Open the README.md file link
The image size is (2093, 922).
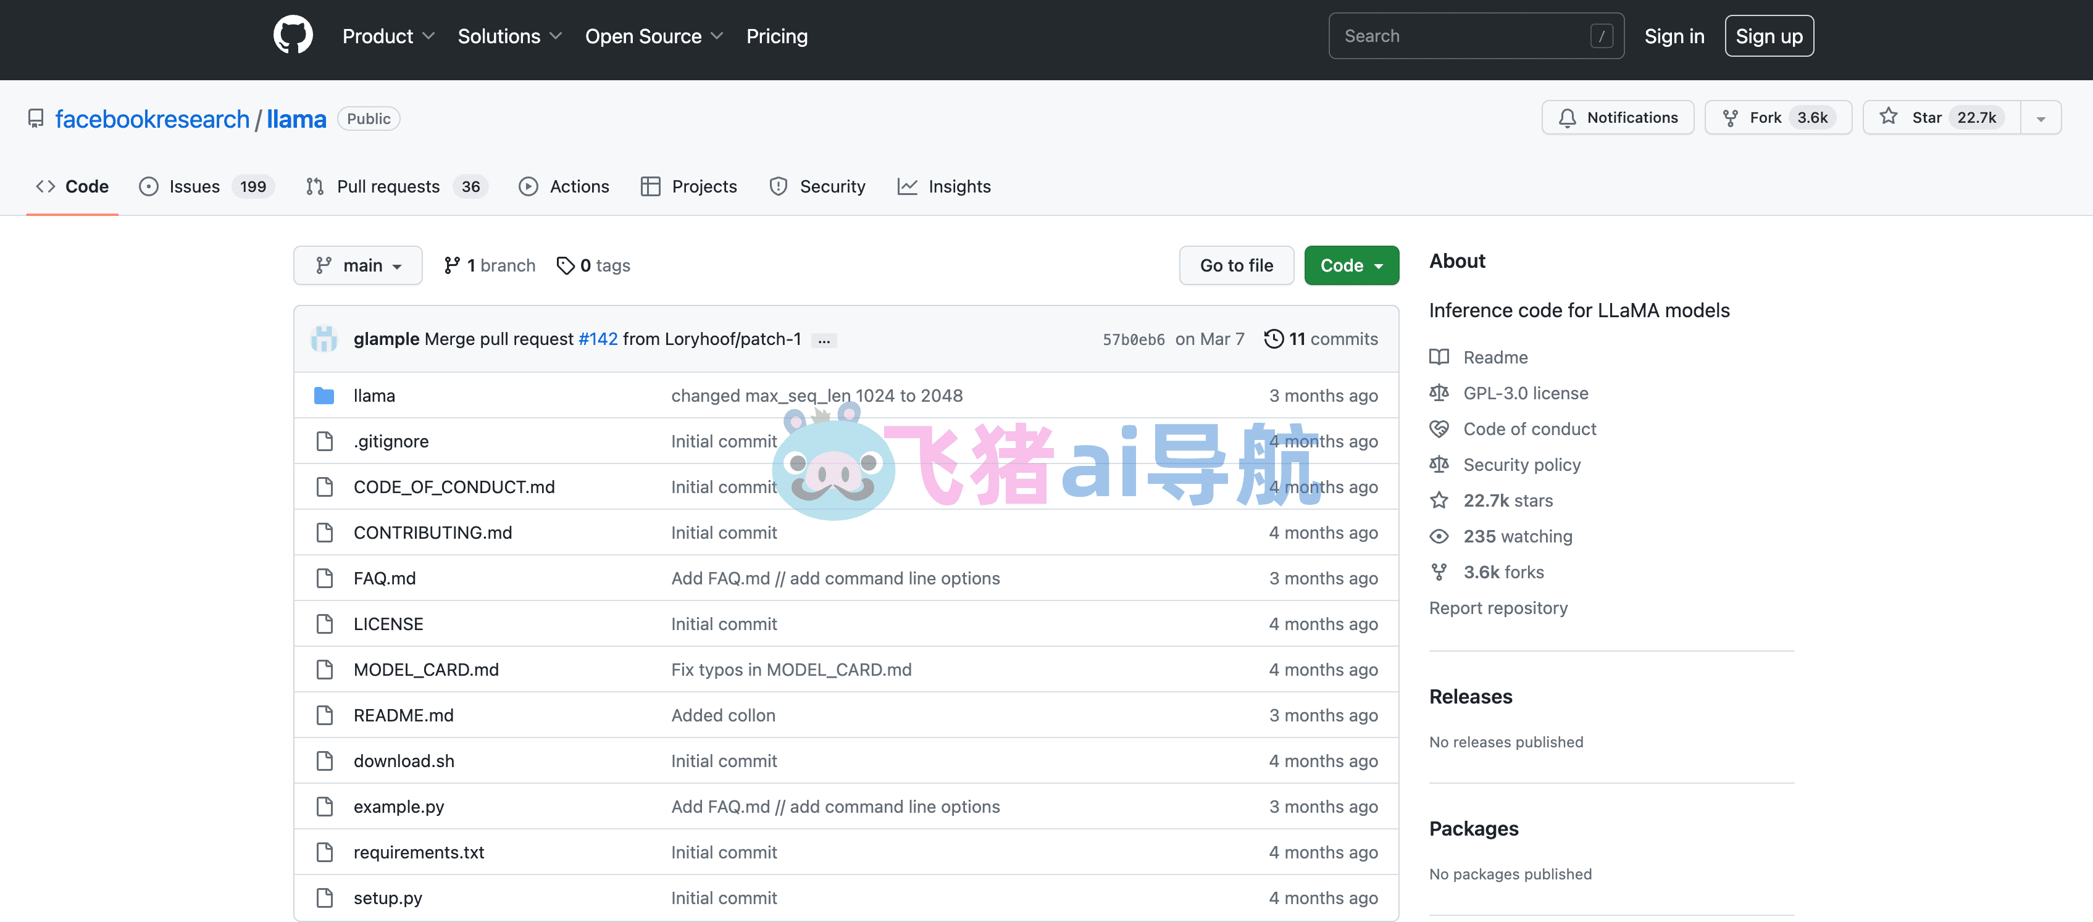point(403,715)
